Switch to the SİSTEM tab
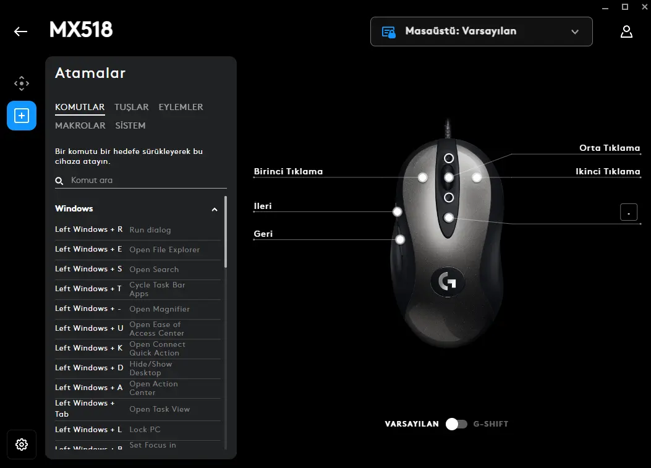 (130, 126)
